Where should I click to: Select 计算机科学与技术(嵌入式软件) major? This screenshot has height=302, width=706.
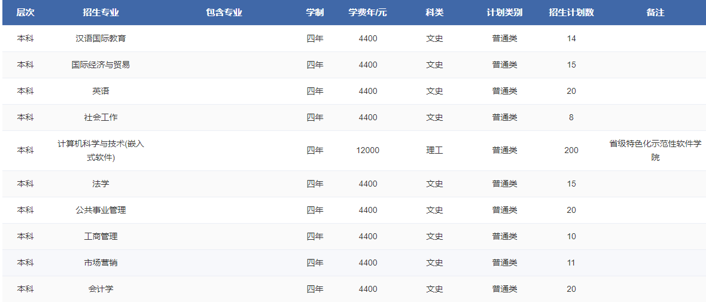(x=101, y=151)
